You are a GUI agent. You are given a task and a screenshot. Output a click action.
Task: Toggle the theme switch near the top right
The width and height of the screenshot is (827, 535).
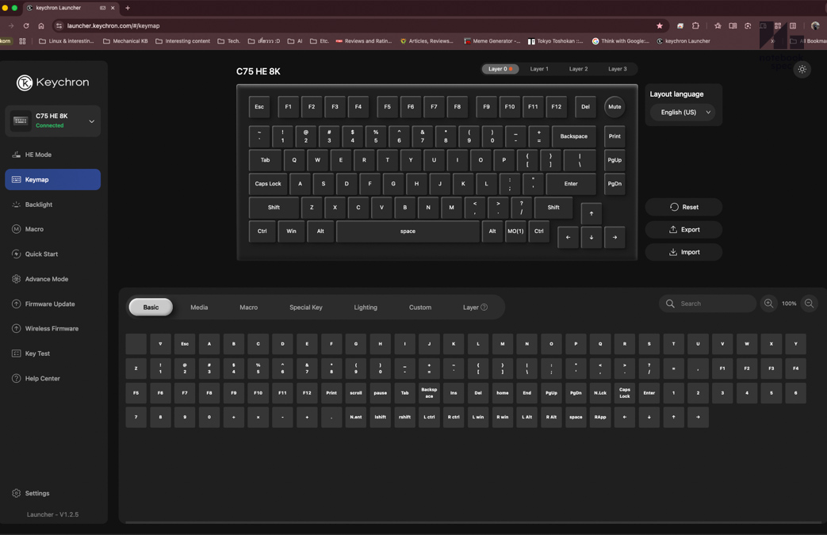pyautogui.click(x=802, y=69)
